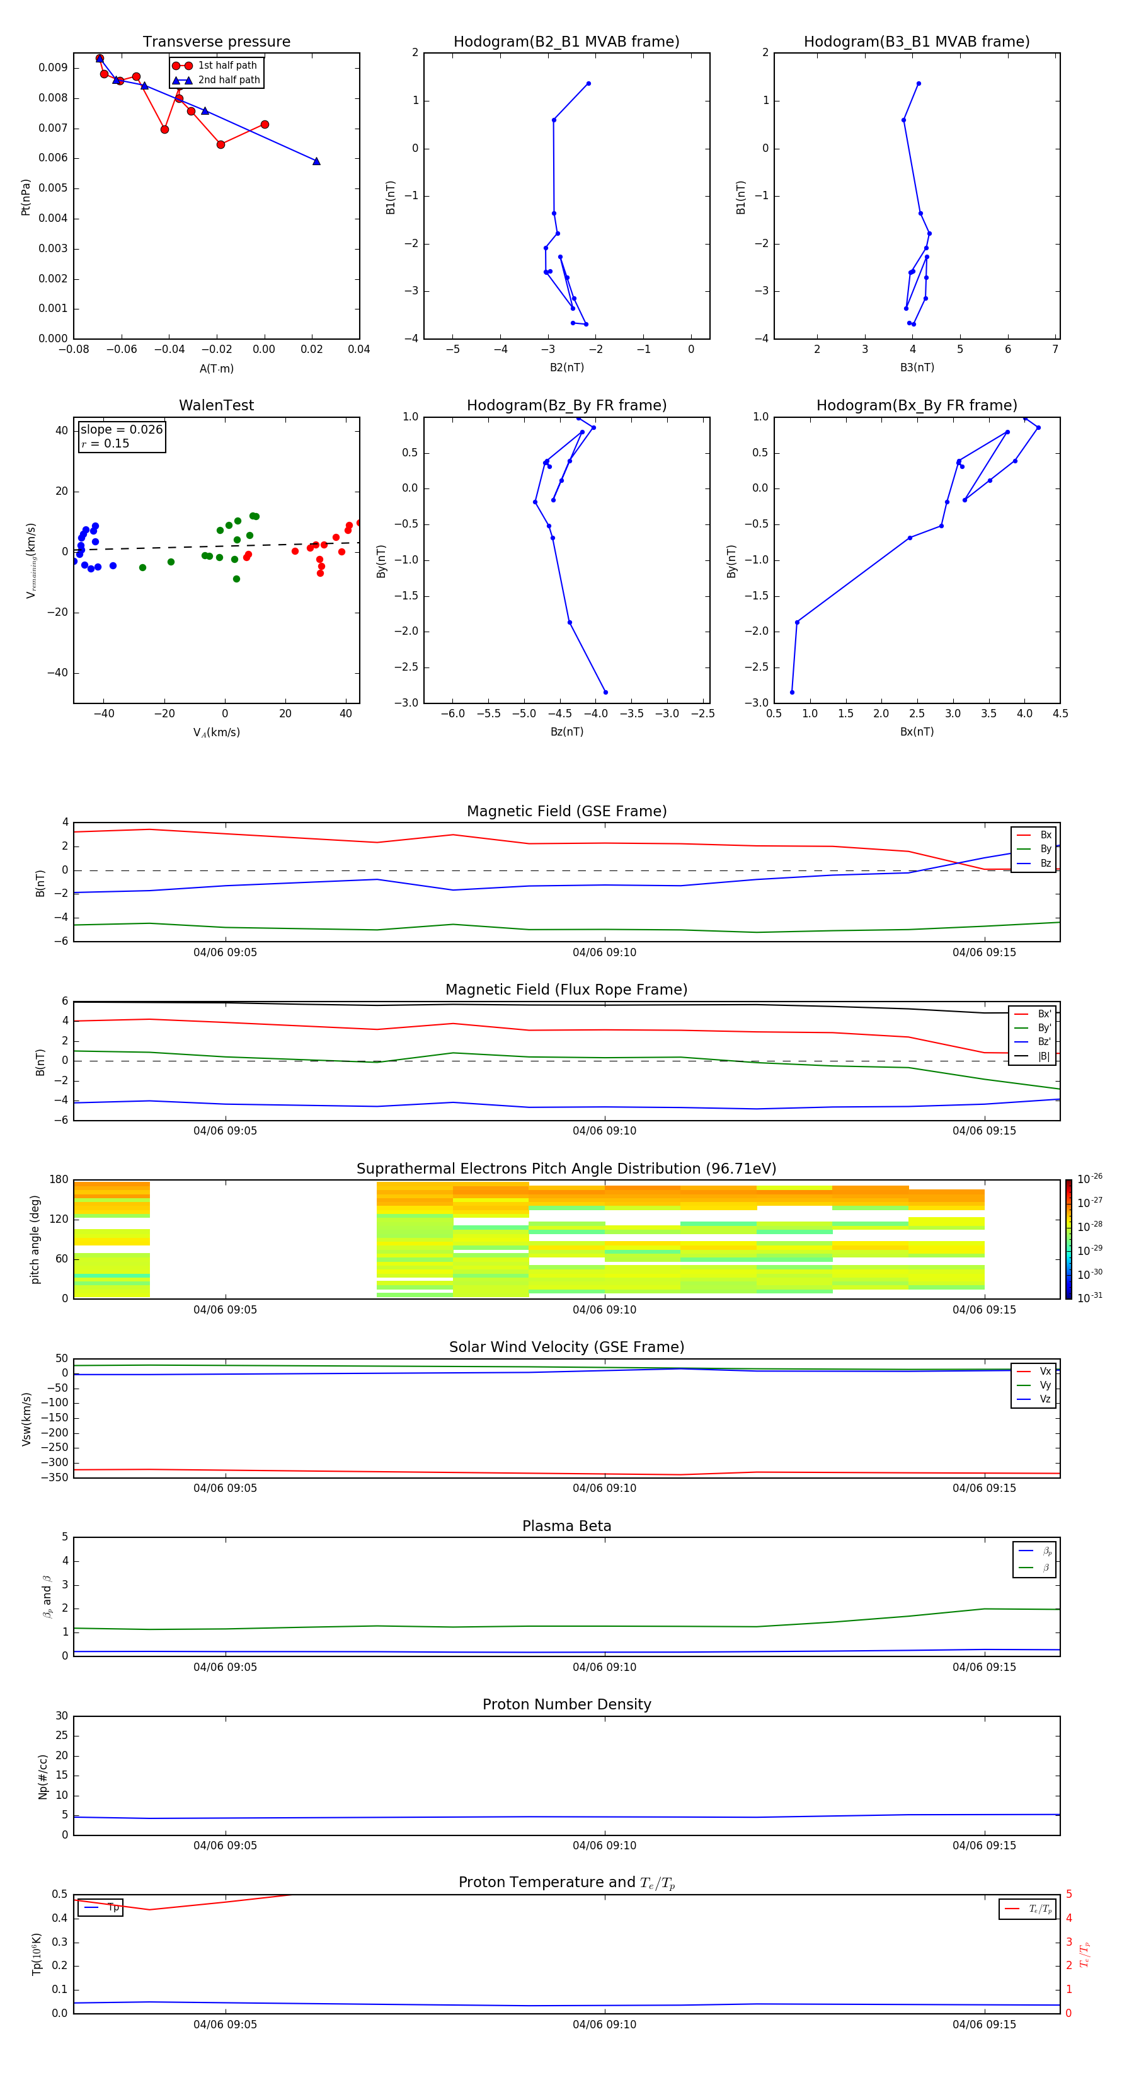Click the pitch angle color scale bar
This screenshot has height=2080, width=1134.
coord(1068,1240)
